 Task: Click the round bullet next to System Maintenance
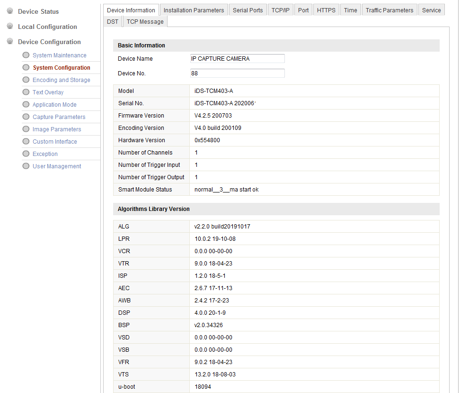pyautogui.click(x=26, y=55)
